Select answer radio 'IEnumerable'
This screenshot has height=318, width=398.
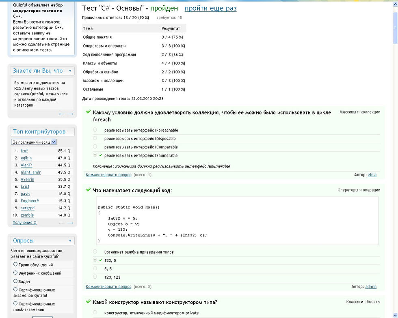(x=95, y=155)
